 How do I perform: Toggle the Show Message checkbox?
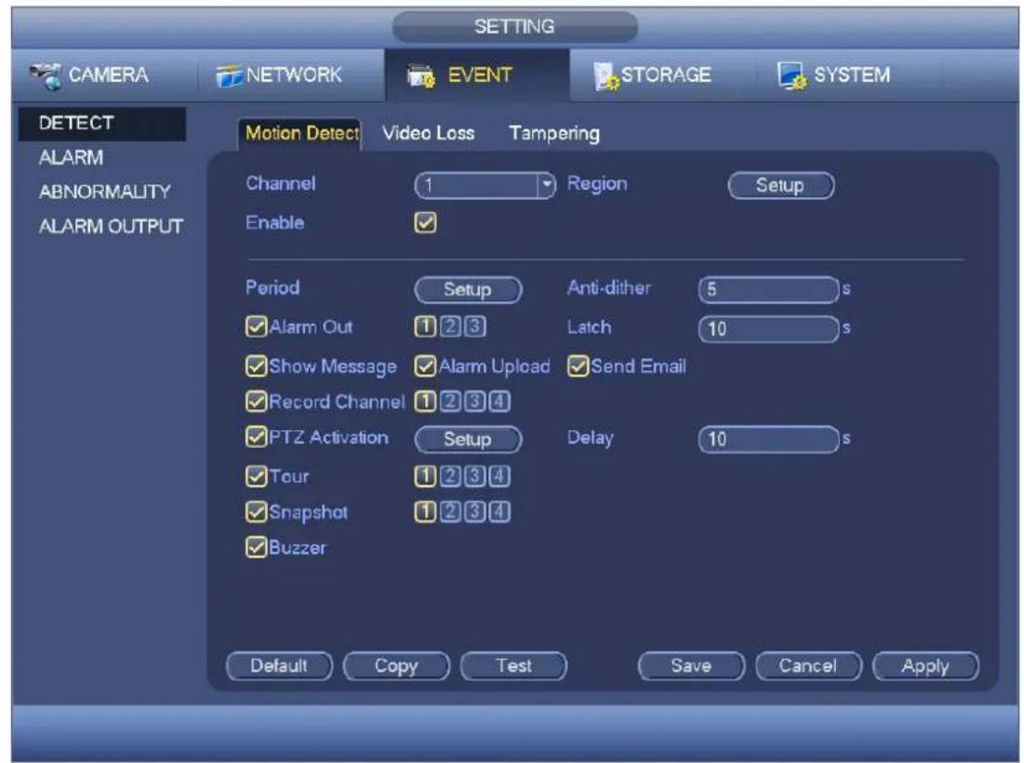(256, 366)
